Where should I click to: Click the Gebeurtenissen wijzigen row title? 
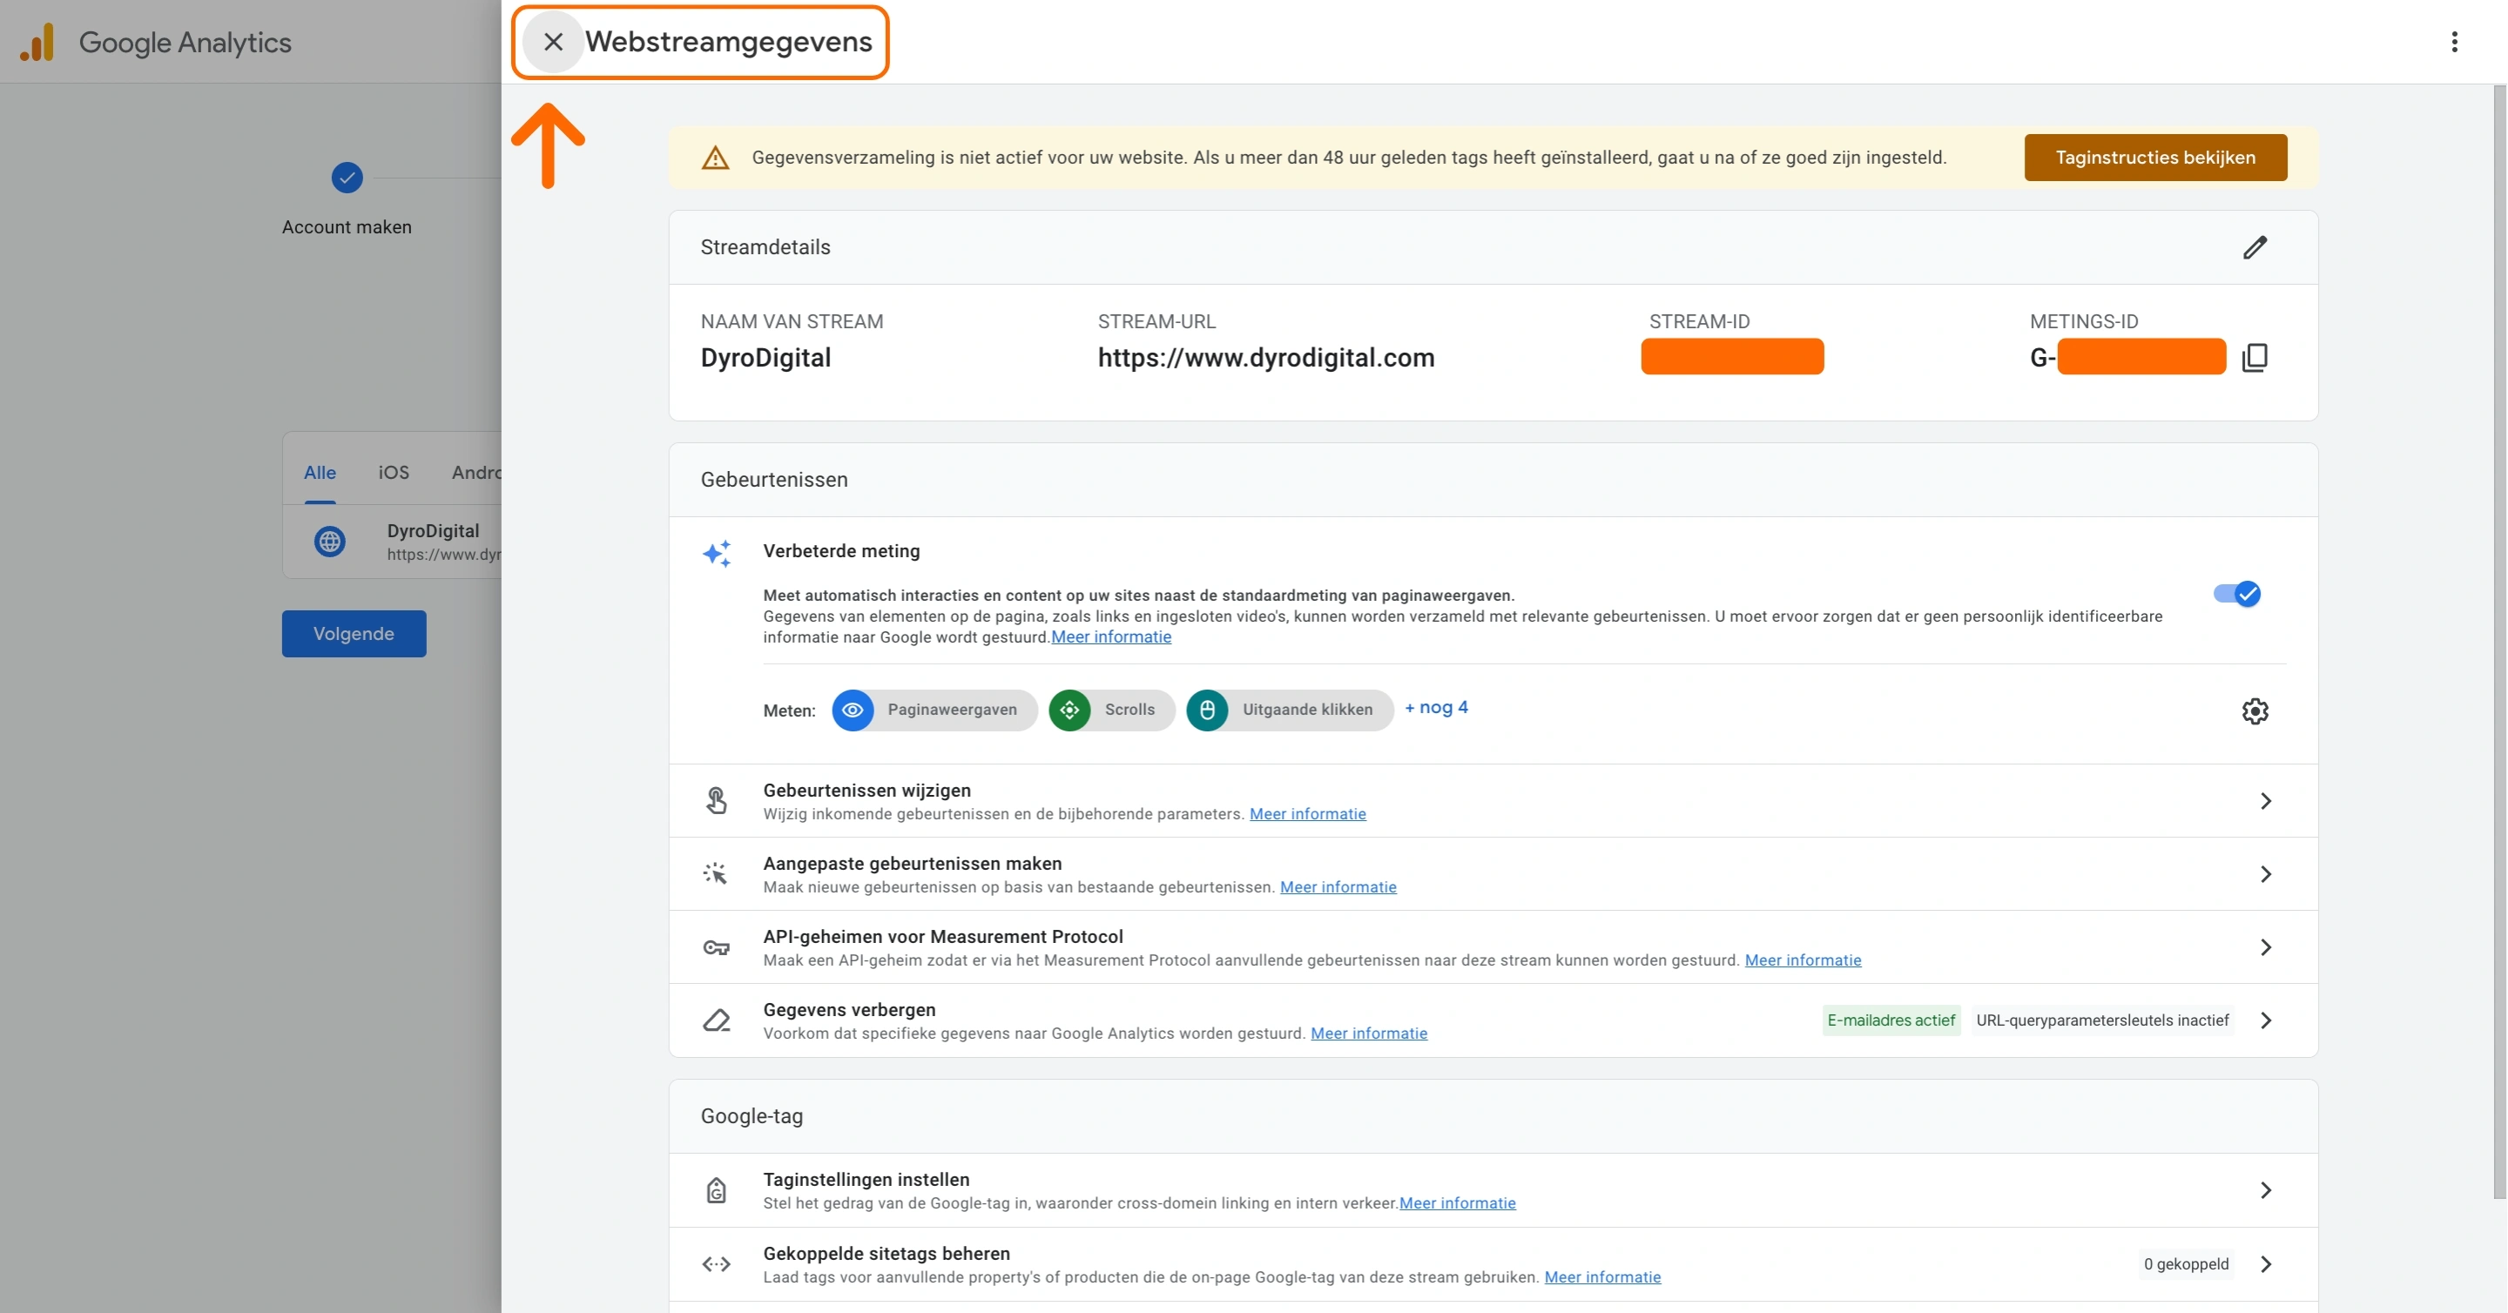point(866,791)
